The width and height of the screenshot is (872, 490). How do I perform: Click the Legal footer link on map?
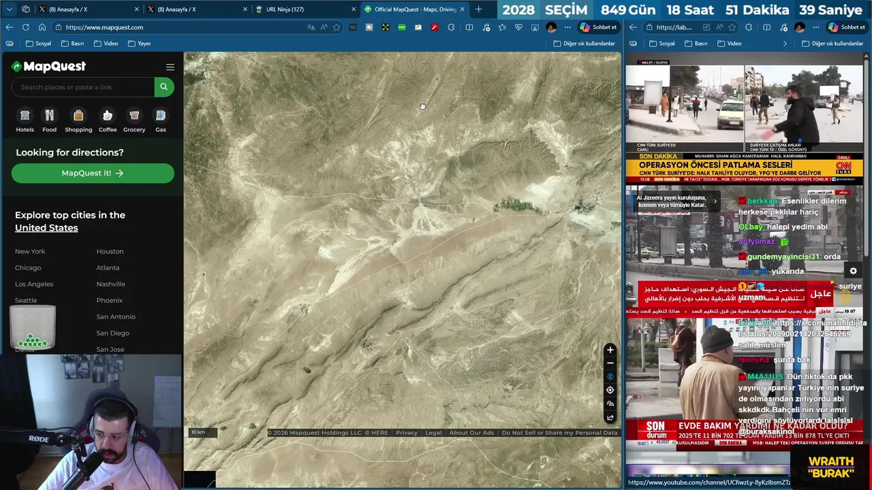pos(434,433)
